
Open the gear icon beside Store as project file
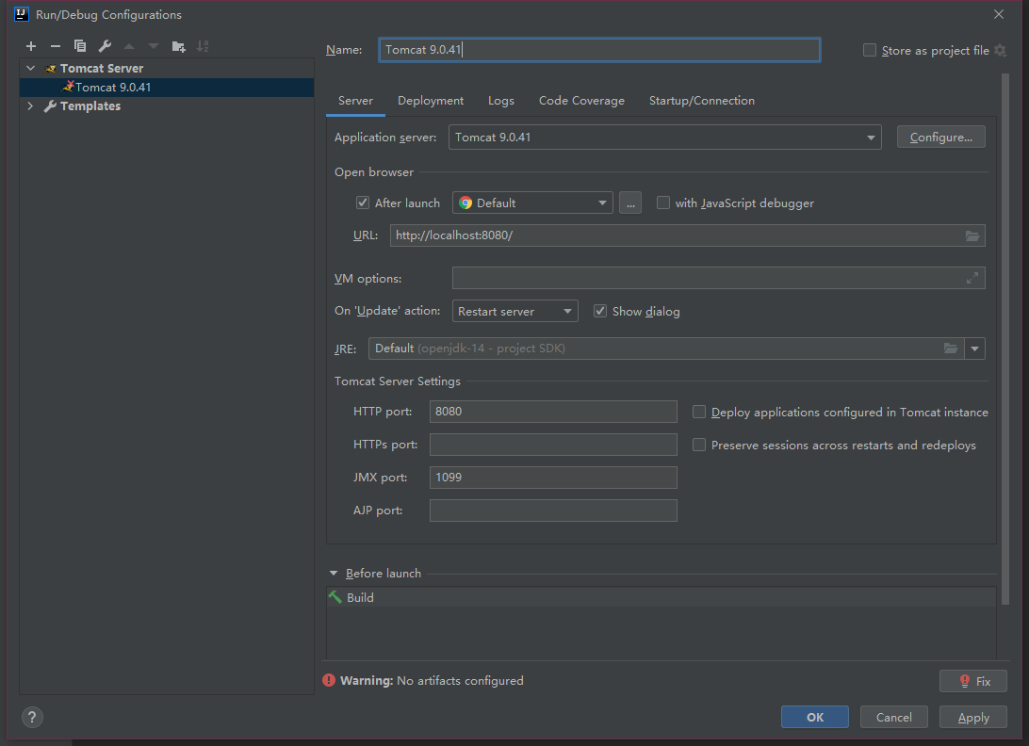1000,51
